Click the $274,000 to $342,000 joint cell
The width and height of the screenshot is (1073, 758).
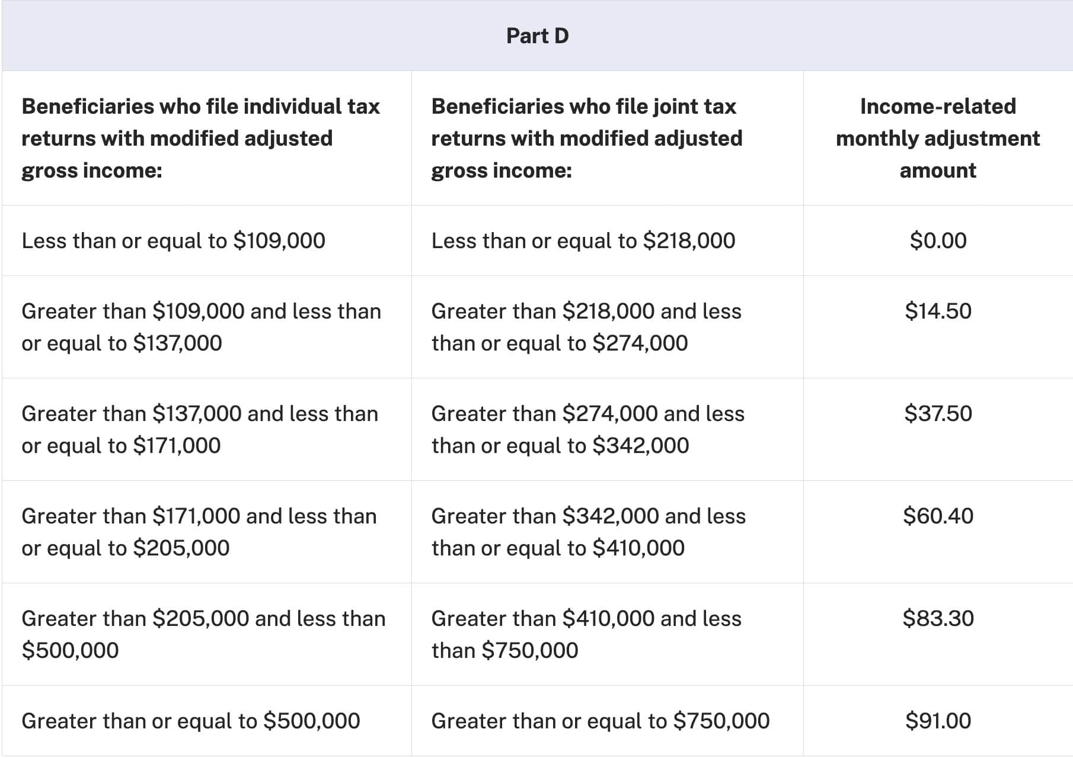coord(587,429)
